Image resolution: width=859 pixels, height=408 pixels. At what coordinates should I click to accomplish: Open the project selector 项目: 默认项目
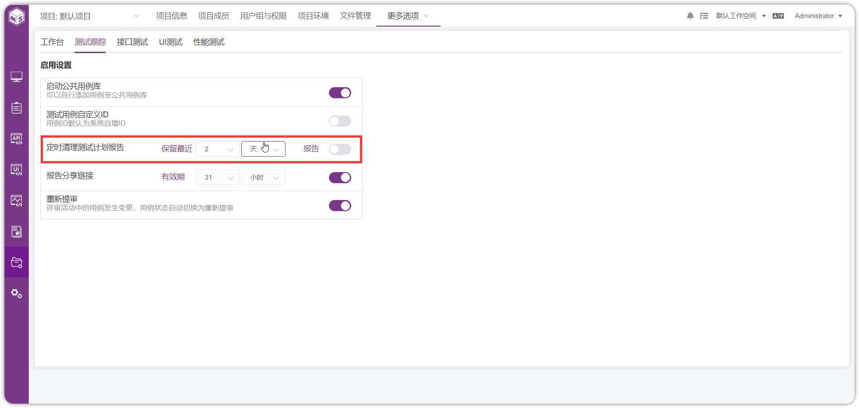pos(89,16)
